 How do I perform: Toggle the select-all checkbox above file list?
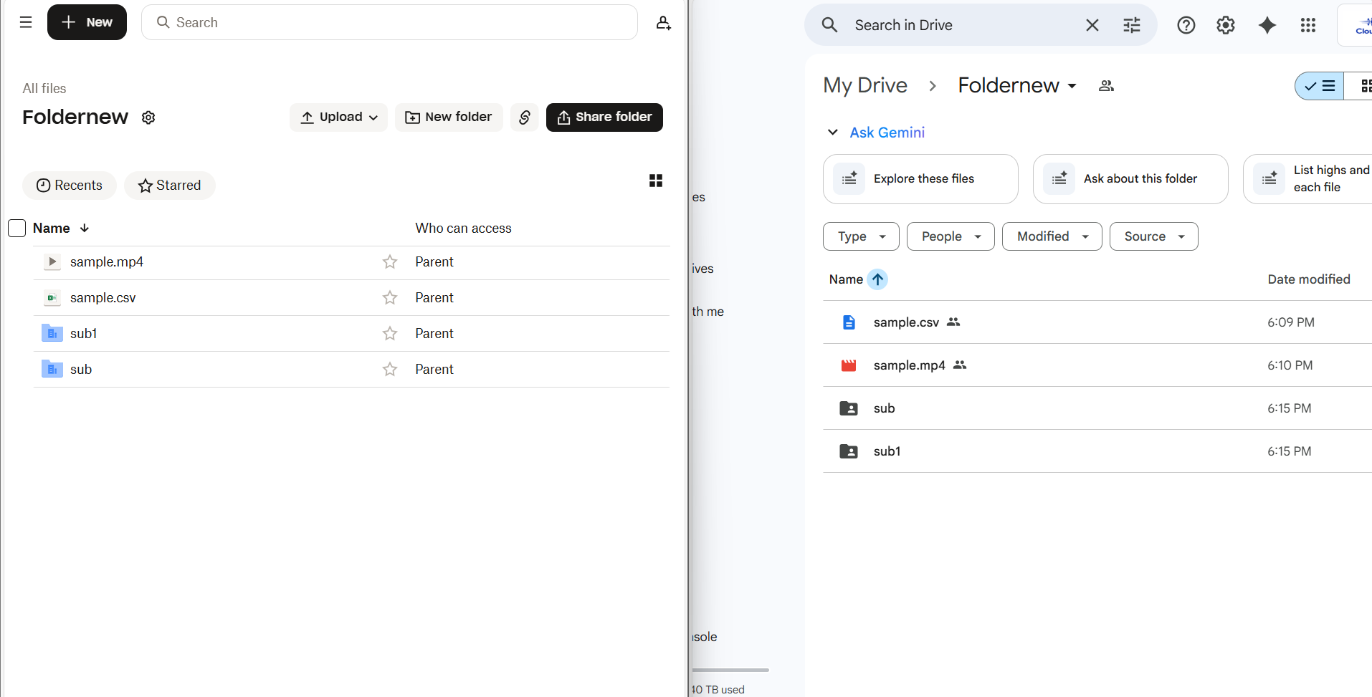coord(16,228)
